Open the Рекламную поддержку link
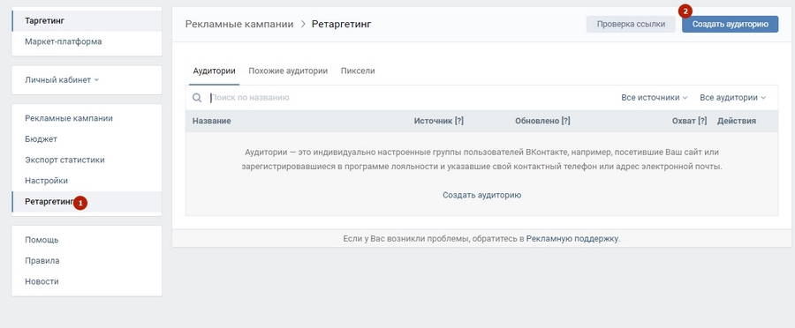The height and width of the screenshot is (328, 795). (572, 238)
